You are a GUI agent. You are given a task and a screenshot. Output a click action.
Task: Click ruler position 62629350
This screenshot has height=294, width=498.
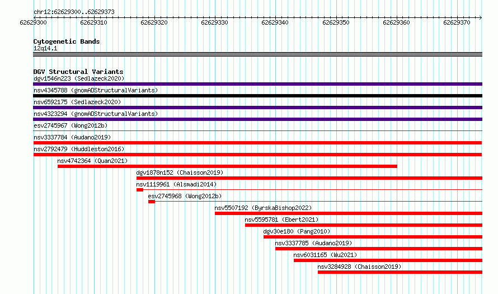(336, 22)
